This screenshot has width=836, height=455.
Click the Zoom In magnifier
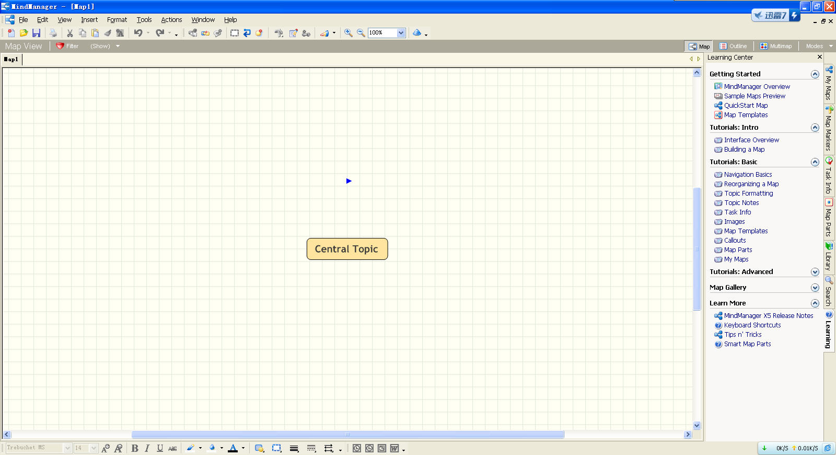[349, 33]
